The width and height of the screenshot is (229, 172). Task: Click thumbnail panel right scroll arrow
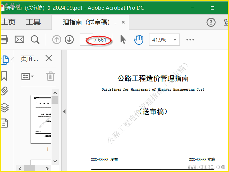[x=47, y=169]
